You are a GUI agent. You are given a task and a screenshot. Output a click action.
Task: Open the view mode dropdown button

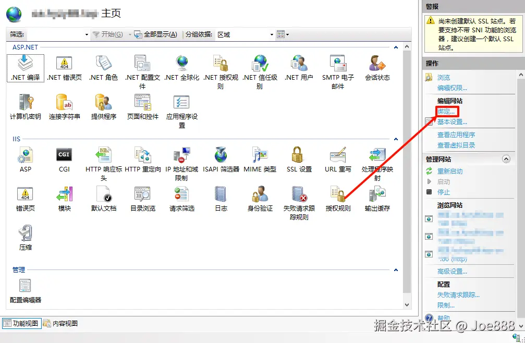click(283, 34)
